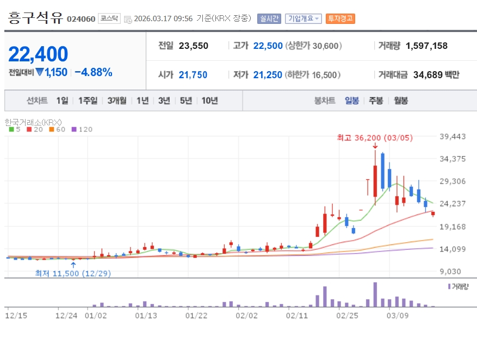
Task: Click the 실시간 real-time badge
Action: click(x=269, y=18)
